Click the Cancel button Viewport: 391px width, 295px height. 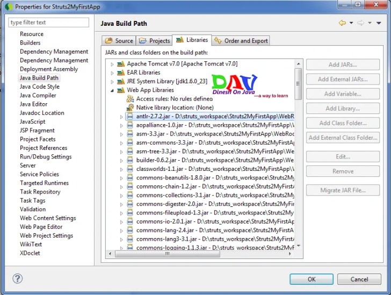click(x=359, y=279)
